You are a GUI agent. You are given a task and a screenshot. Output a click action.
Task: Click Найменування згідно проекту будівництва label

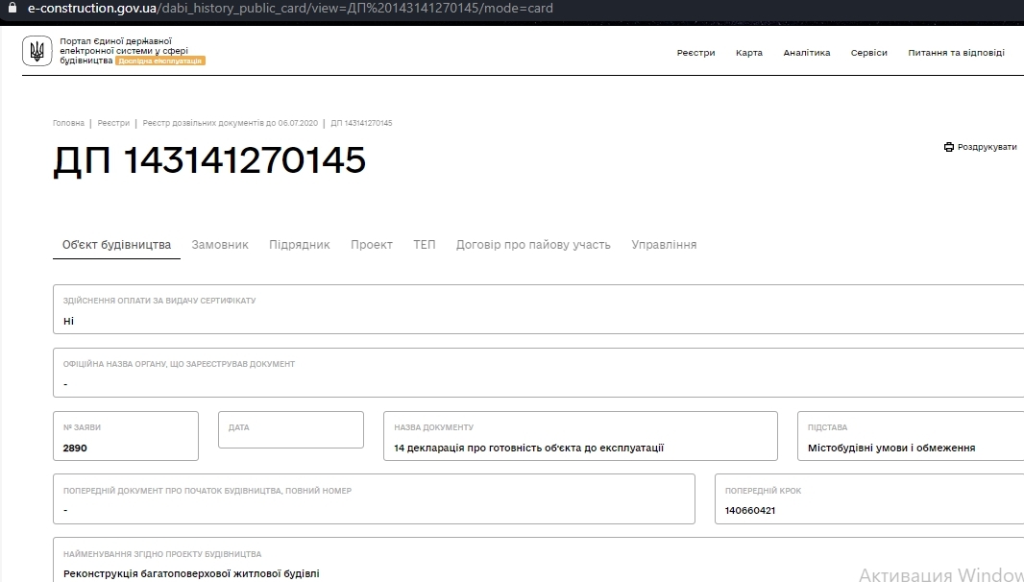point(162,554)
